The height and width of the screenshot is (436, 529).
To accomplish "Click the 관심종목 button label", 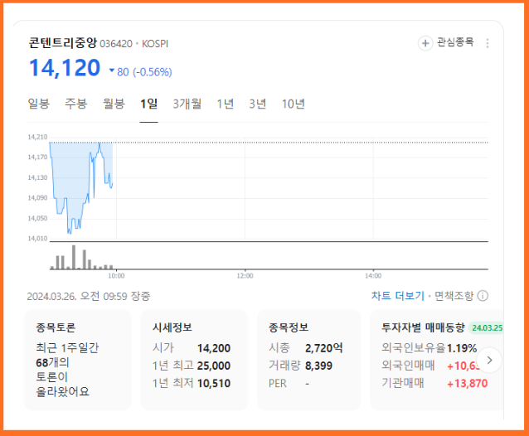I will tap(455, 42).
